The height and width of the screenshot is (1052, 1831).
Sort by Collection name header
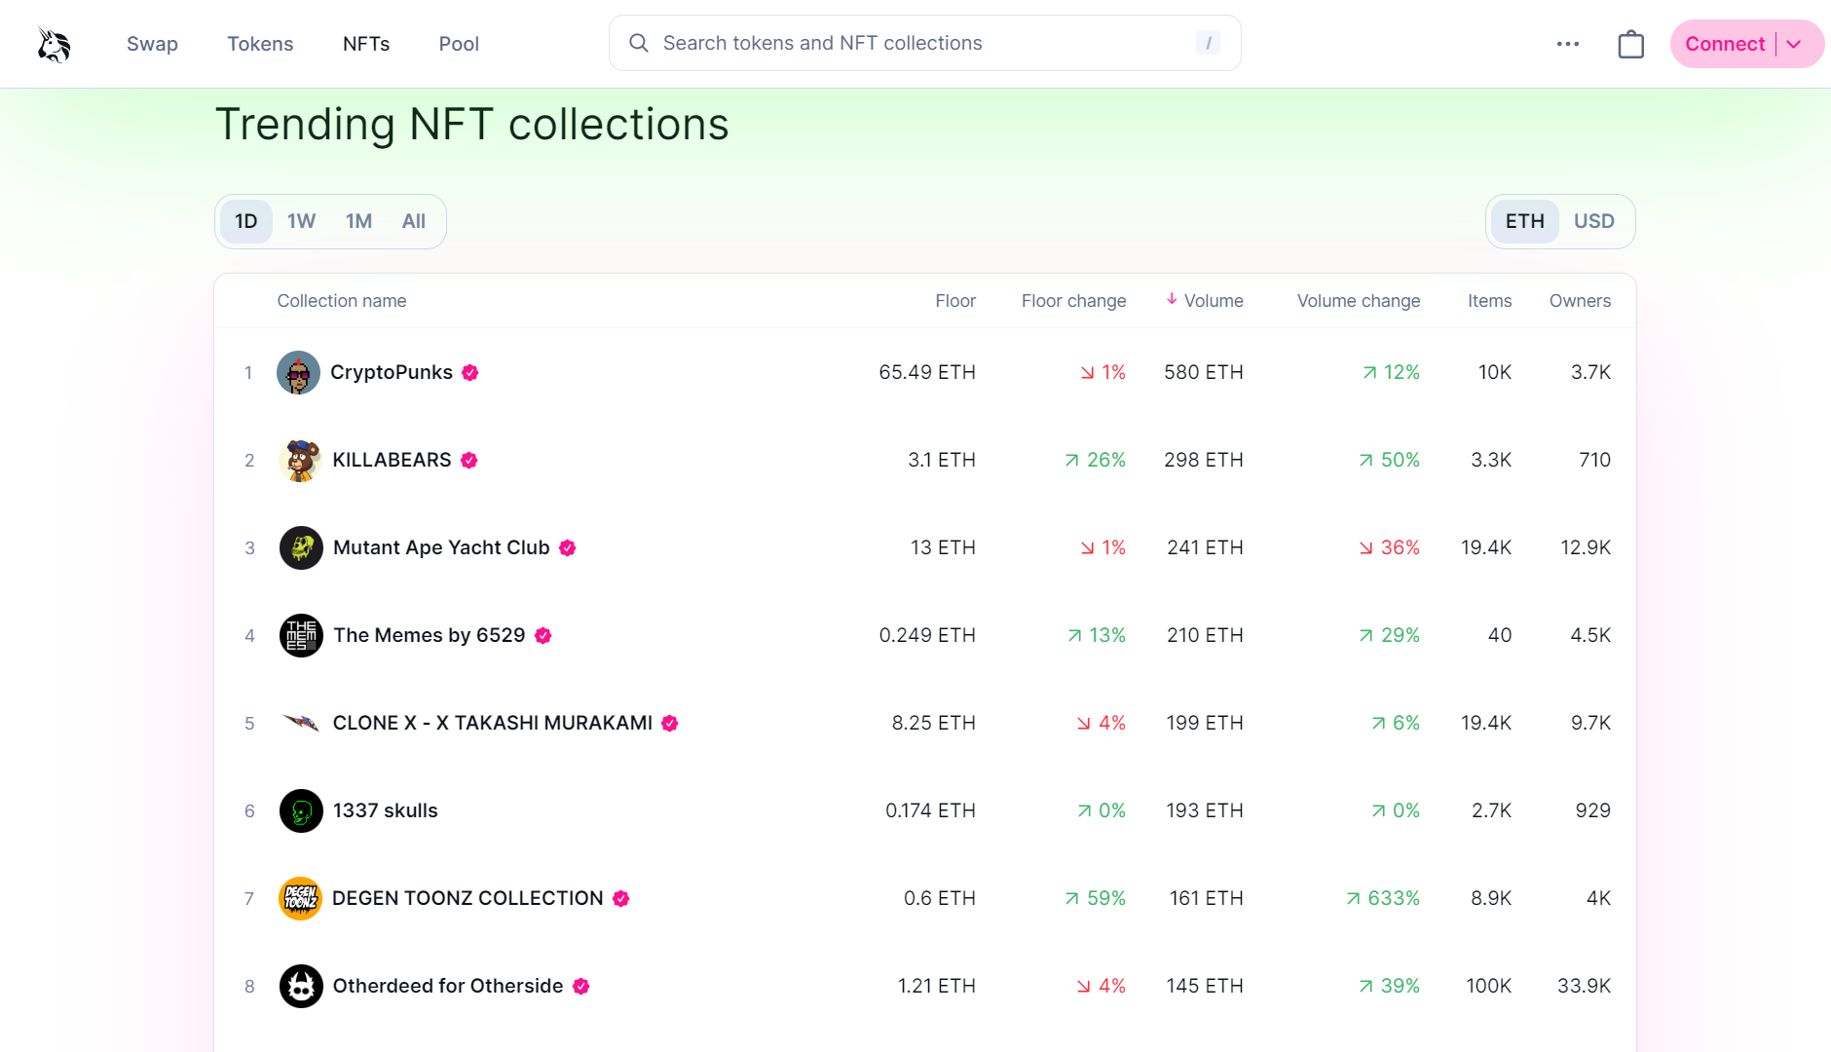point(342,301)
